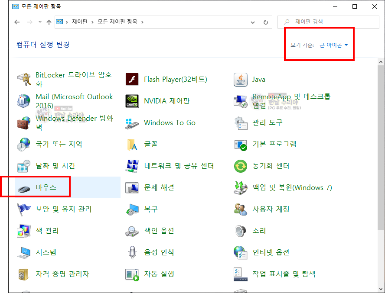The width and height of the screenshot is (385, 293).
Task: Open the Java coffee cup icon
Action: click(x=240, y=80)
